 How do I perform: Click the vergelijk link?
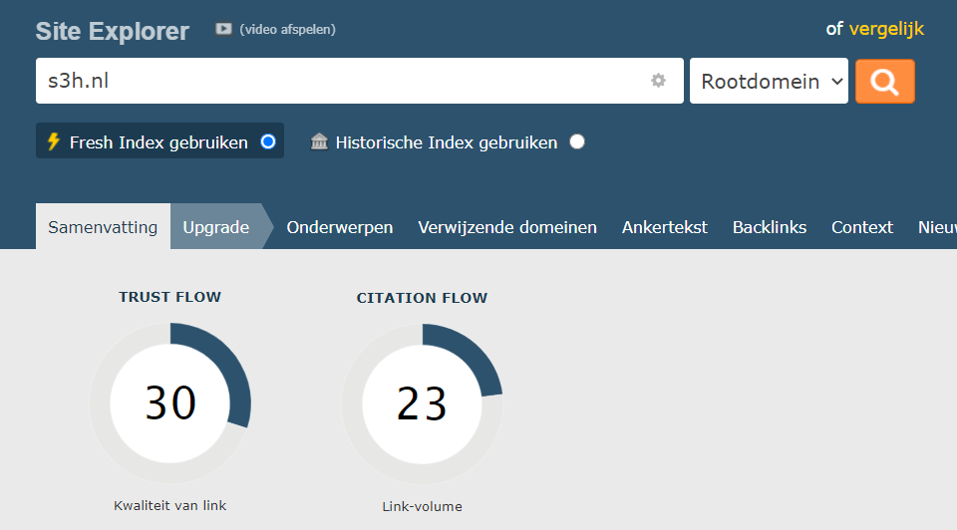886,29
